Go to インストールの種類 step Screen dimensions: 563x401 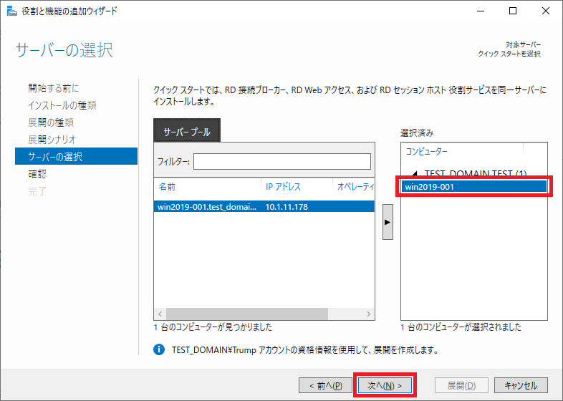coord(62,105)
